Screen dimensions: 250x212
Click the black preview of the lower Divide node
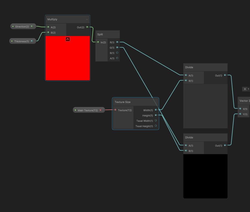click(205, 176)
